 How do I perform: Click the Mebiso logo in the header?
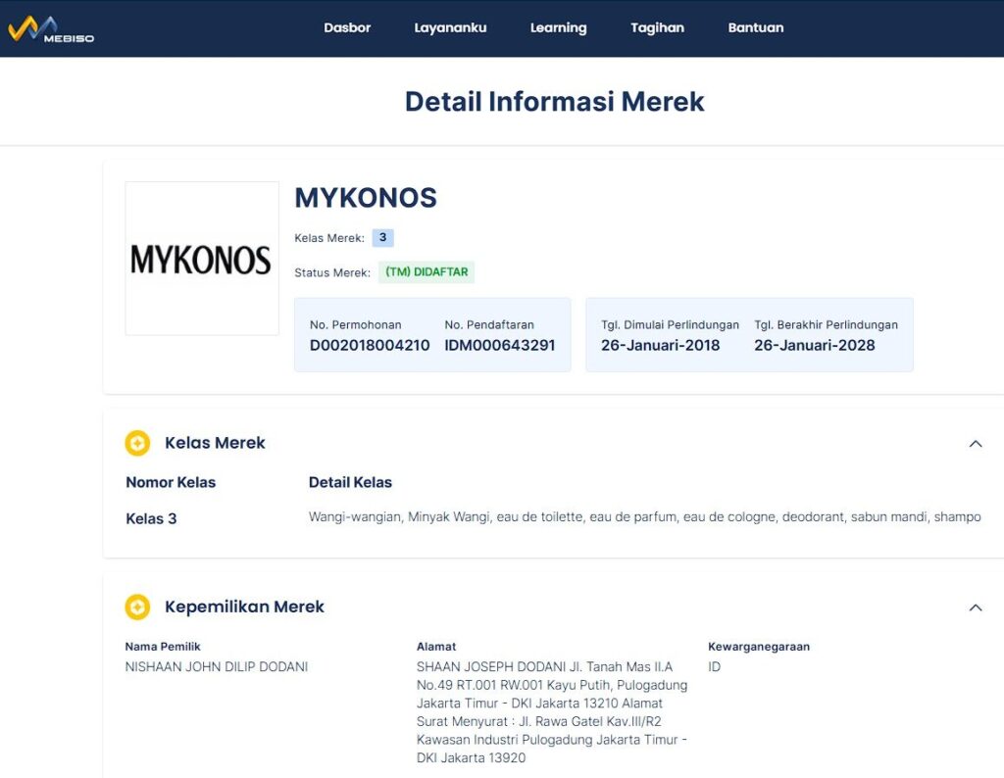[x=51, y=28]
